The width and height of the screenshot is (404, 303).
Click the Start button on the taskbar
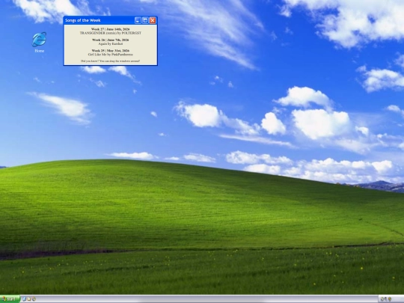pyautogui.click(x=10, y=299)
